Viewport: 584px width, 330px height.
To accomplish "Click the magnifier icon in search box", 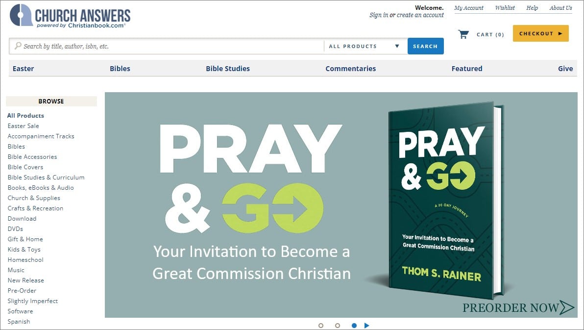I will point(18,46).
